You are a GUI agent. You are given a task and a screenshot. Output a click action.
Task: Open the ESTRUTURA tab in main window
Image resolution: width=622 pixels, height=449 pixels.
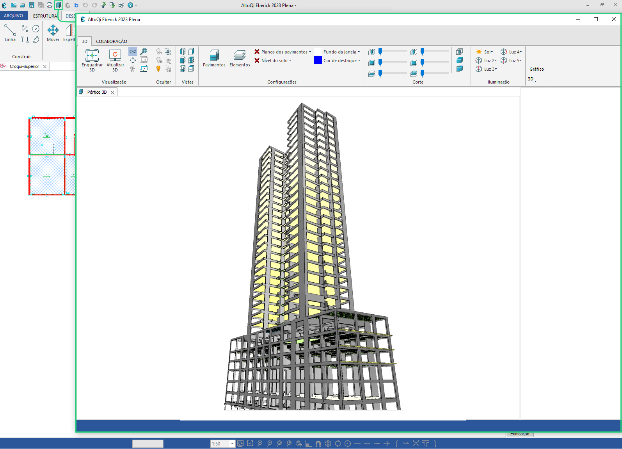tap(45, 16)
